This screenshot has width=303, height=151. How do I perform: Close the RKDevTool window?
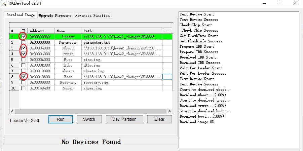click(x=295, y=3)
